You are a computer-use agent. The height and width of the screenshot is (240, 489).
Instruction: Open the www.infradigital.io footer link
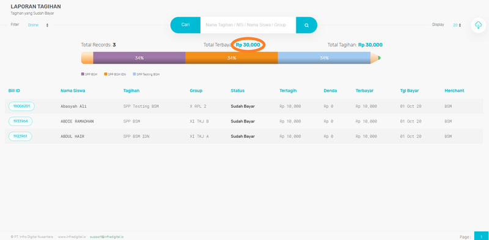tap(72, 237)
